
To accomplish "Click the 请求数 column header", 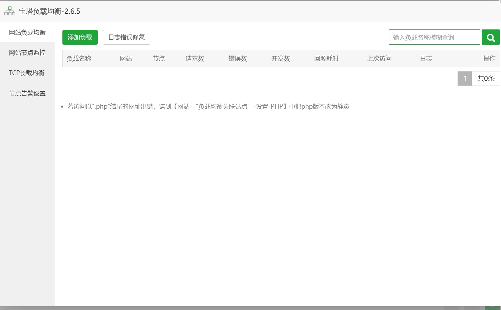I will [195, 59].
